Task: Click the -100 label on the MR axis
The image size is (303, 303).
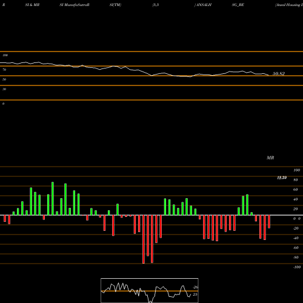Action: click(x=296, y=267)
